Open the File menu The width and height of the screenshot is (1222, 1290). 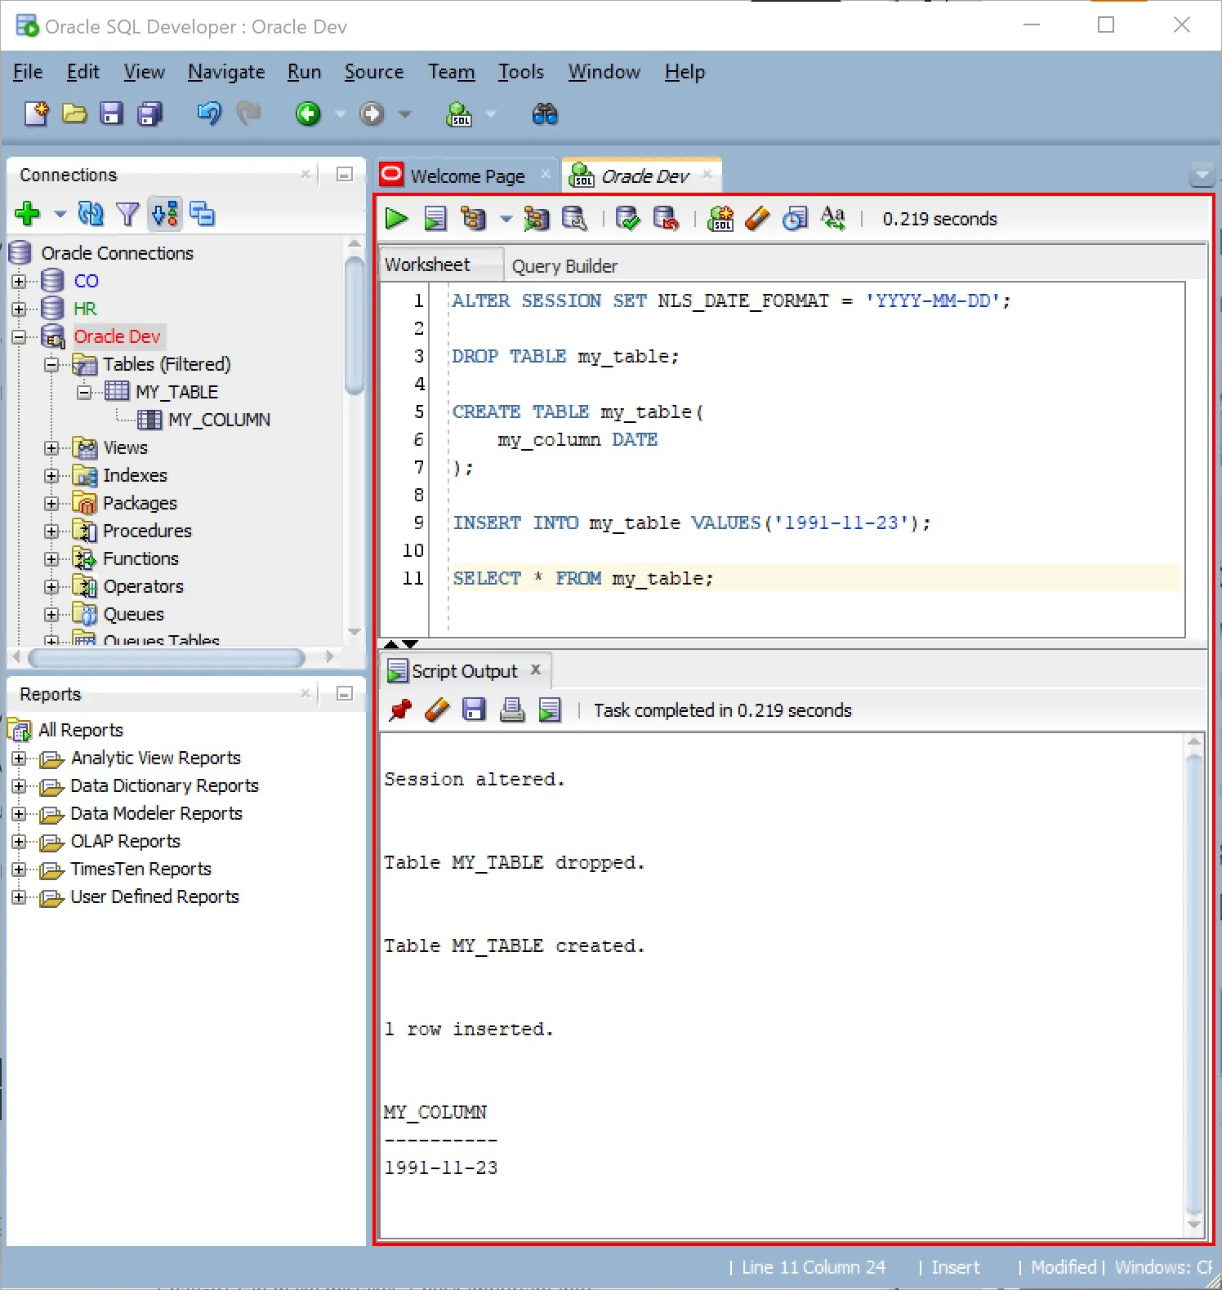tap(28, 72)
